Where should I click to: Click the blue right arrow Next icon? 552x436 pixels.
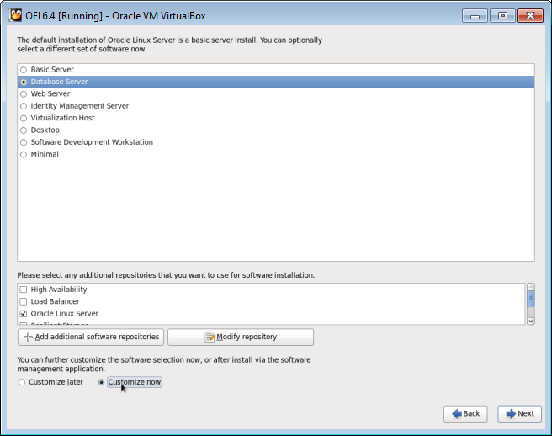511,414
